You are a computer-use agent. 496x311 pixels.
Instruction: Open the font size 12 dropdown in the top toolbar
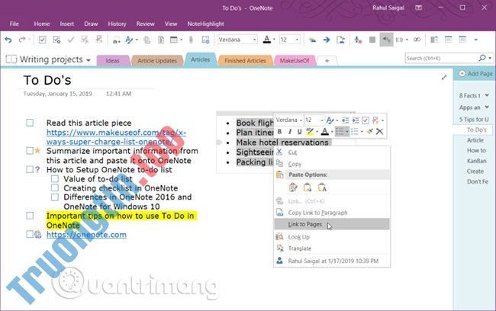coord(297,40)
